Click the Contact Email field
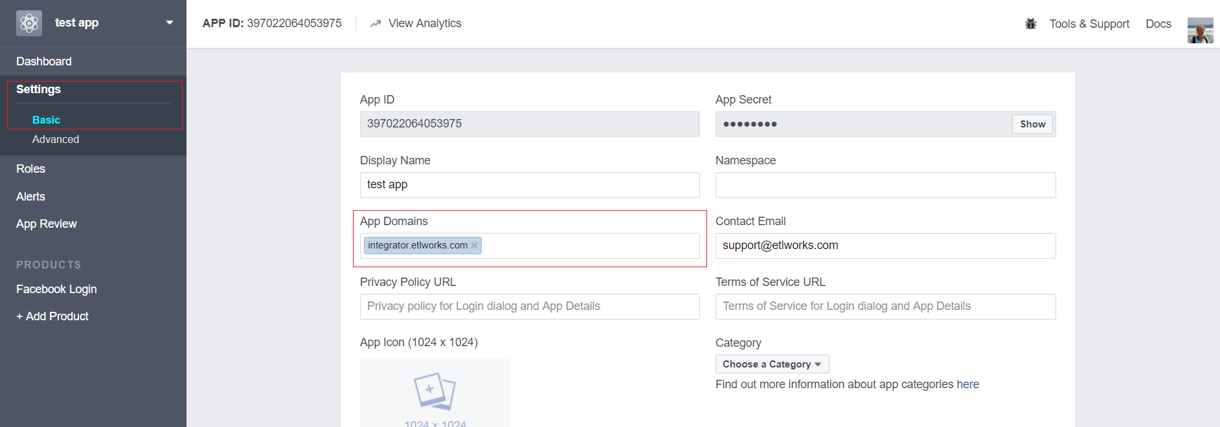The image size is (1220, 427). pos(885,246)
